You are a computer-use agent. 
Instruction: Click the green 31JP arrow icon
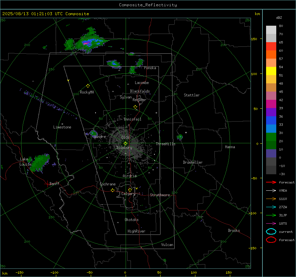coord(271,215)
